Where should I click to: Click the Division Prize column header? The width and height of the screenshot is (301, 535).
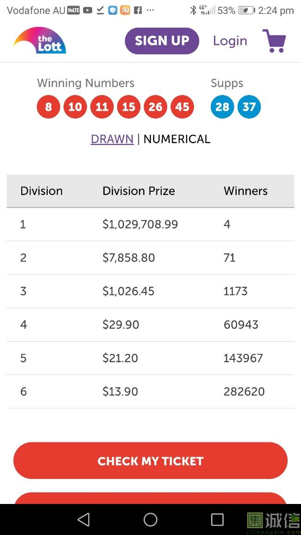click(138, 191)
